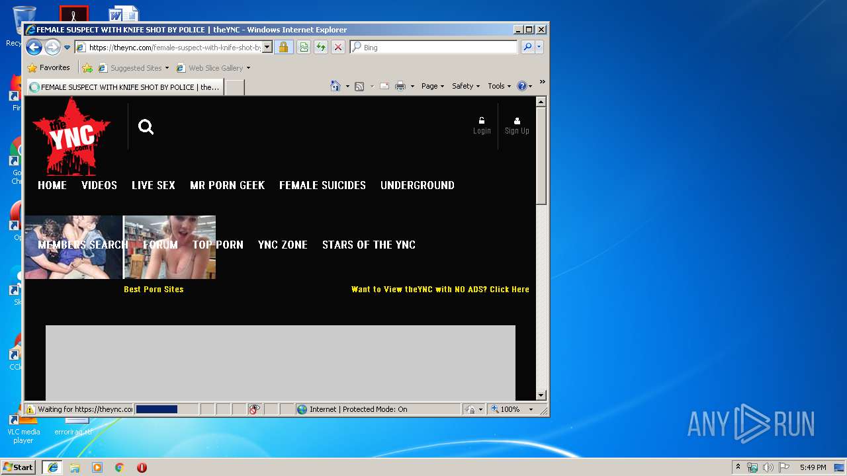The width and height of the screenshot is (847, 476).
Task: Click the browser Forward arrow button
Action: click(52, 47)
